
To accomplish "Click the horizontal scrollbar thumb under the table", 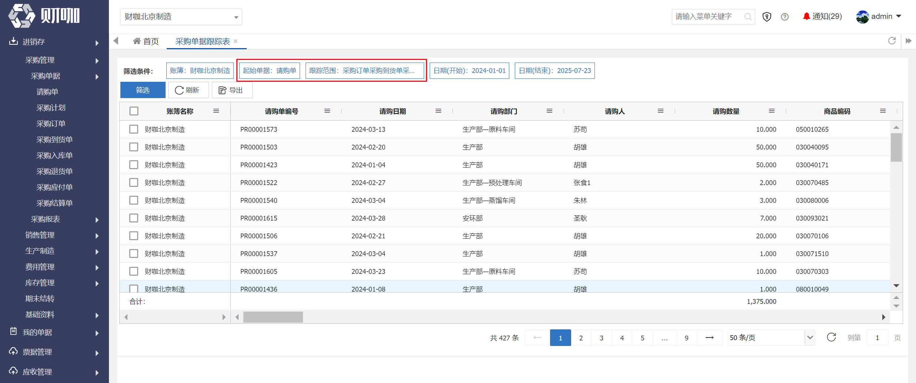I will coord(273,317).
